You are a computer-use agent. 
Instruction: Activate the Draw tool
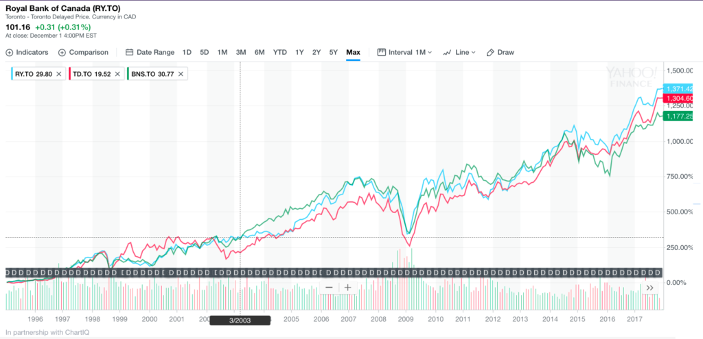pos(500,52)
